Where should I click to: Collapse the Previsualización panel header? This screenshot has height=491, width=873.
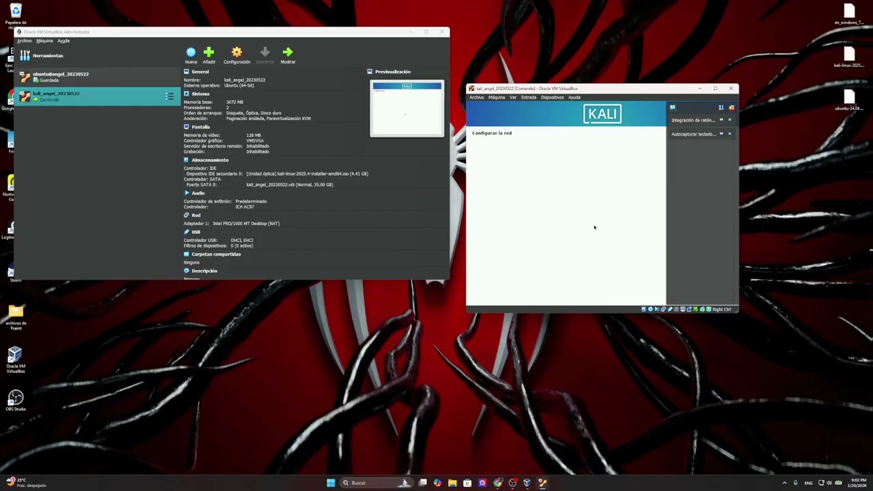pyautogui.click(x=392, y=72)
